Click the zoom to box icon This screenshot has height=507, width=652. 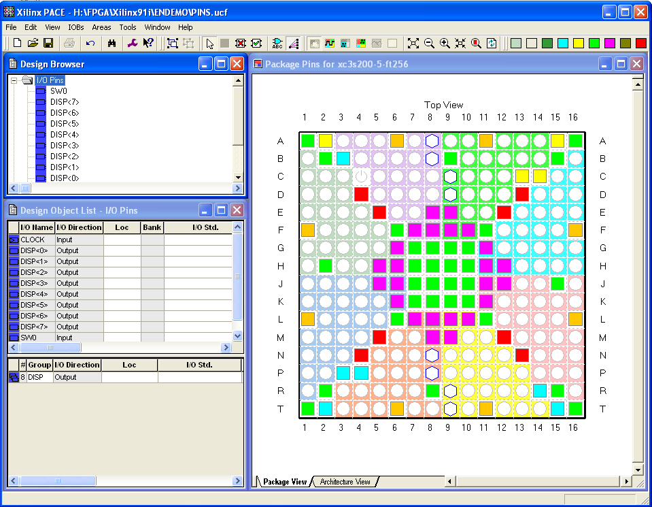[x=460, y=43]
